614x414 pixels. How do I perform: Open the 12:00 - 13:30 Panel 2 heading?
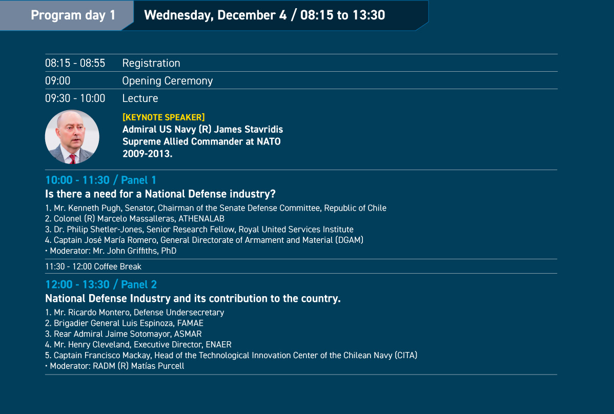101,284
